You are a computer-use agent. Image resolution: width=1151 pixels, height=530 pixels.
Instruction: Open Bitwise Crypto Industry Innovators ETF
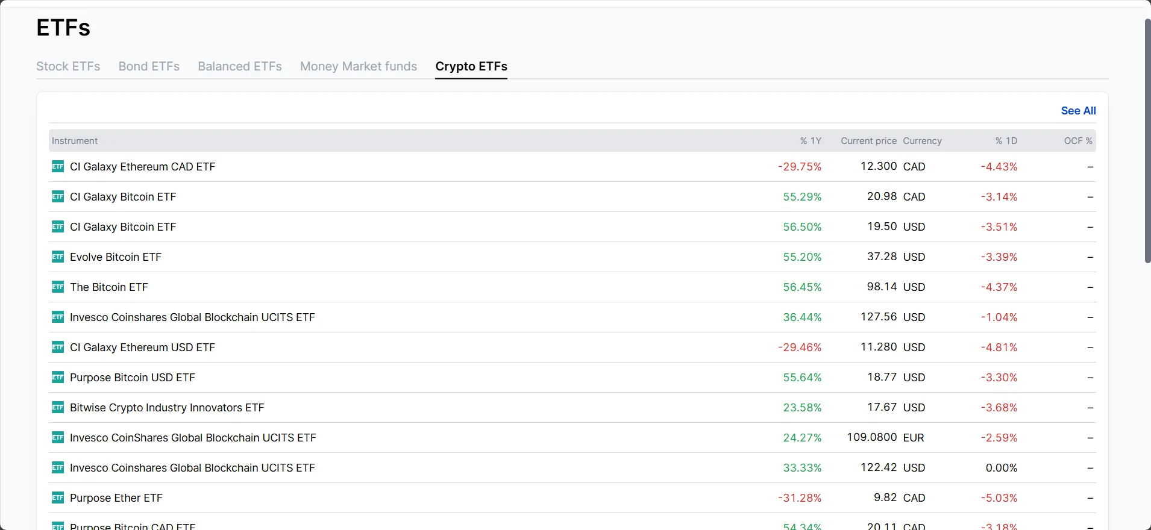coord(167,408)
